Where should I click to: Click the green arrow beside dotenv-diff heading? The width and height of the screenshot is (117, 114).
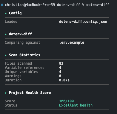point(6,34)
